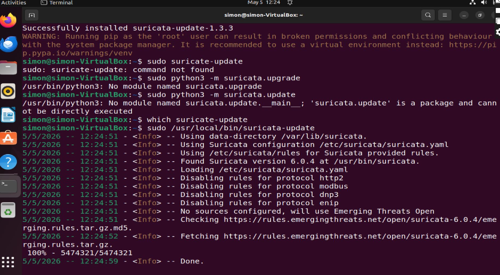Open the terminal hamburger menu
This screenshot has height=275, width=500.
pyautogui.click(x=445, y=15)
